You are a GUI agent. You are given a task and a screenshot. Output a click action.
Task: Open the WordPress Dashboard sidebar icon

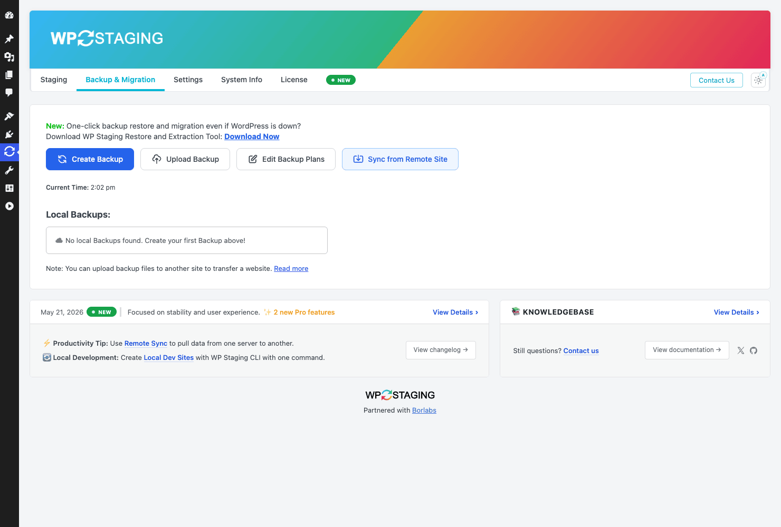coord(9,15)
